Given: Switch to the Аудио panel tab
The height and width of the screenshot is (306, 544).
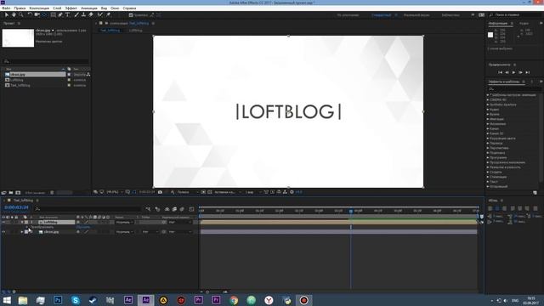Looking at the screenshot, I should pos(524,23).
